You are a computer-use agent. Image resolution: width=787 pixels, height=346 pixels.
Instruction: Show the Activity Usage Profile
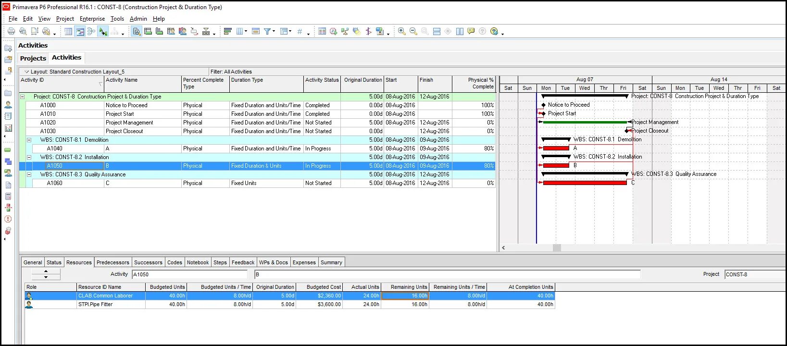(x=160, y=32)
